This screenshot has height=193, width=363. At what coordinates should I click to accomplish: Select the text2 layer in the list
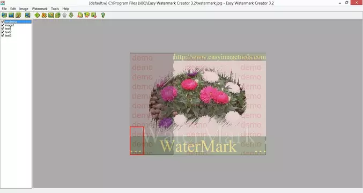8,32
